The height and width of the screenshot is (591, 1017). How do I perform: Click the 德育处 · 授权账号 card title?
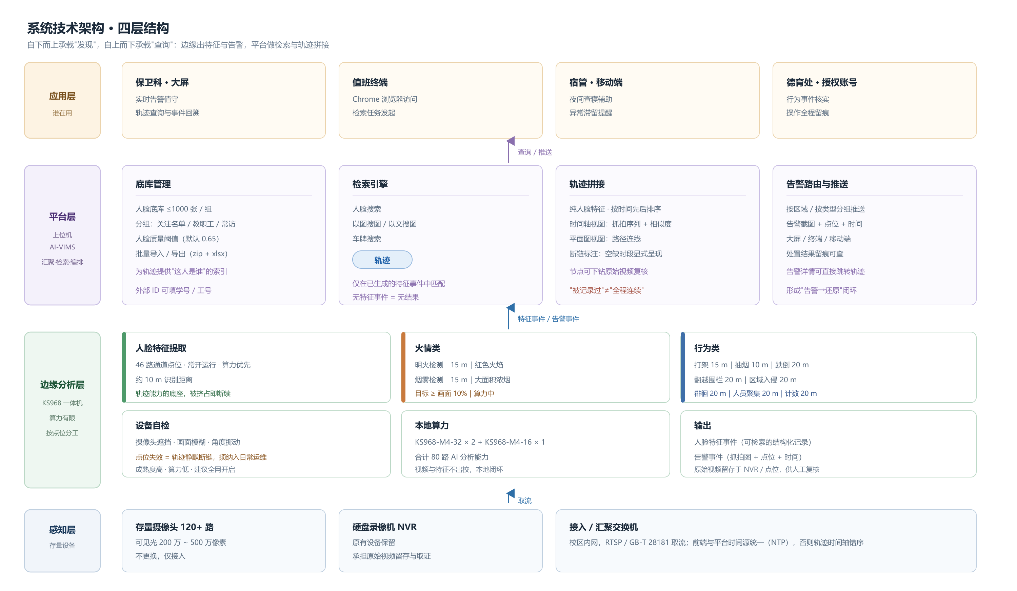click(821, 82)
